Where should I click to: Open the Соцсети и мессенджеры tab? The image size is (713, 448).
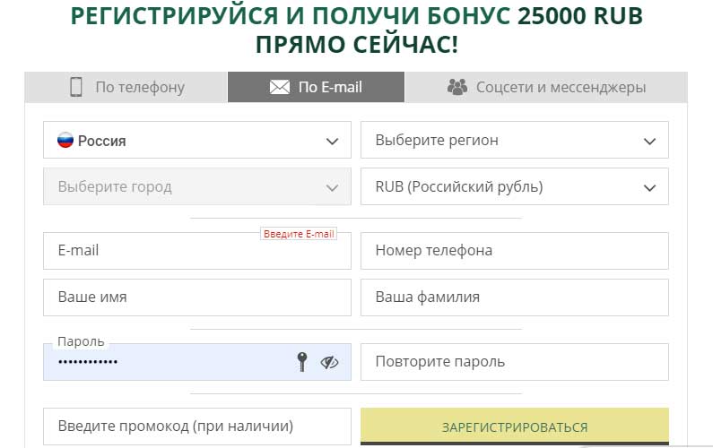coord(546,87)
